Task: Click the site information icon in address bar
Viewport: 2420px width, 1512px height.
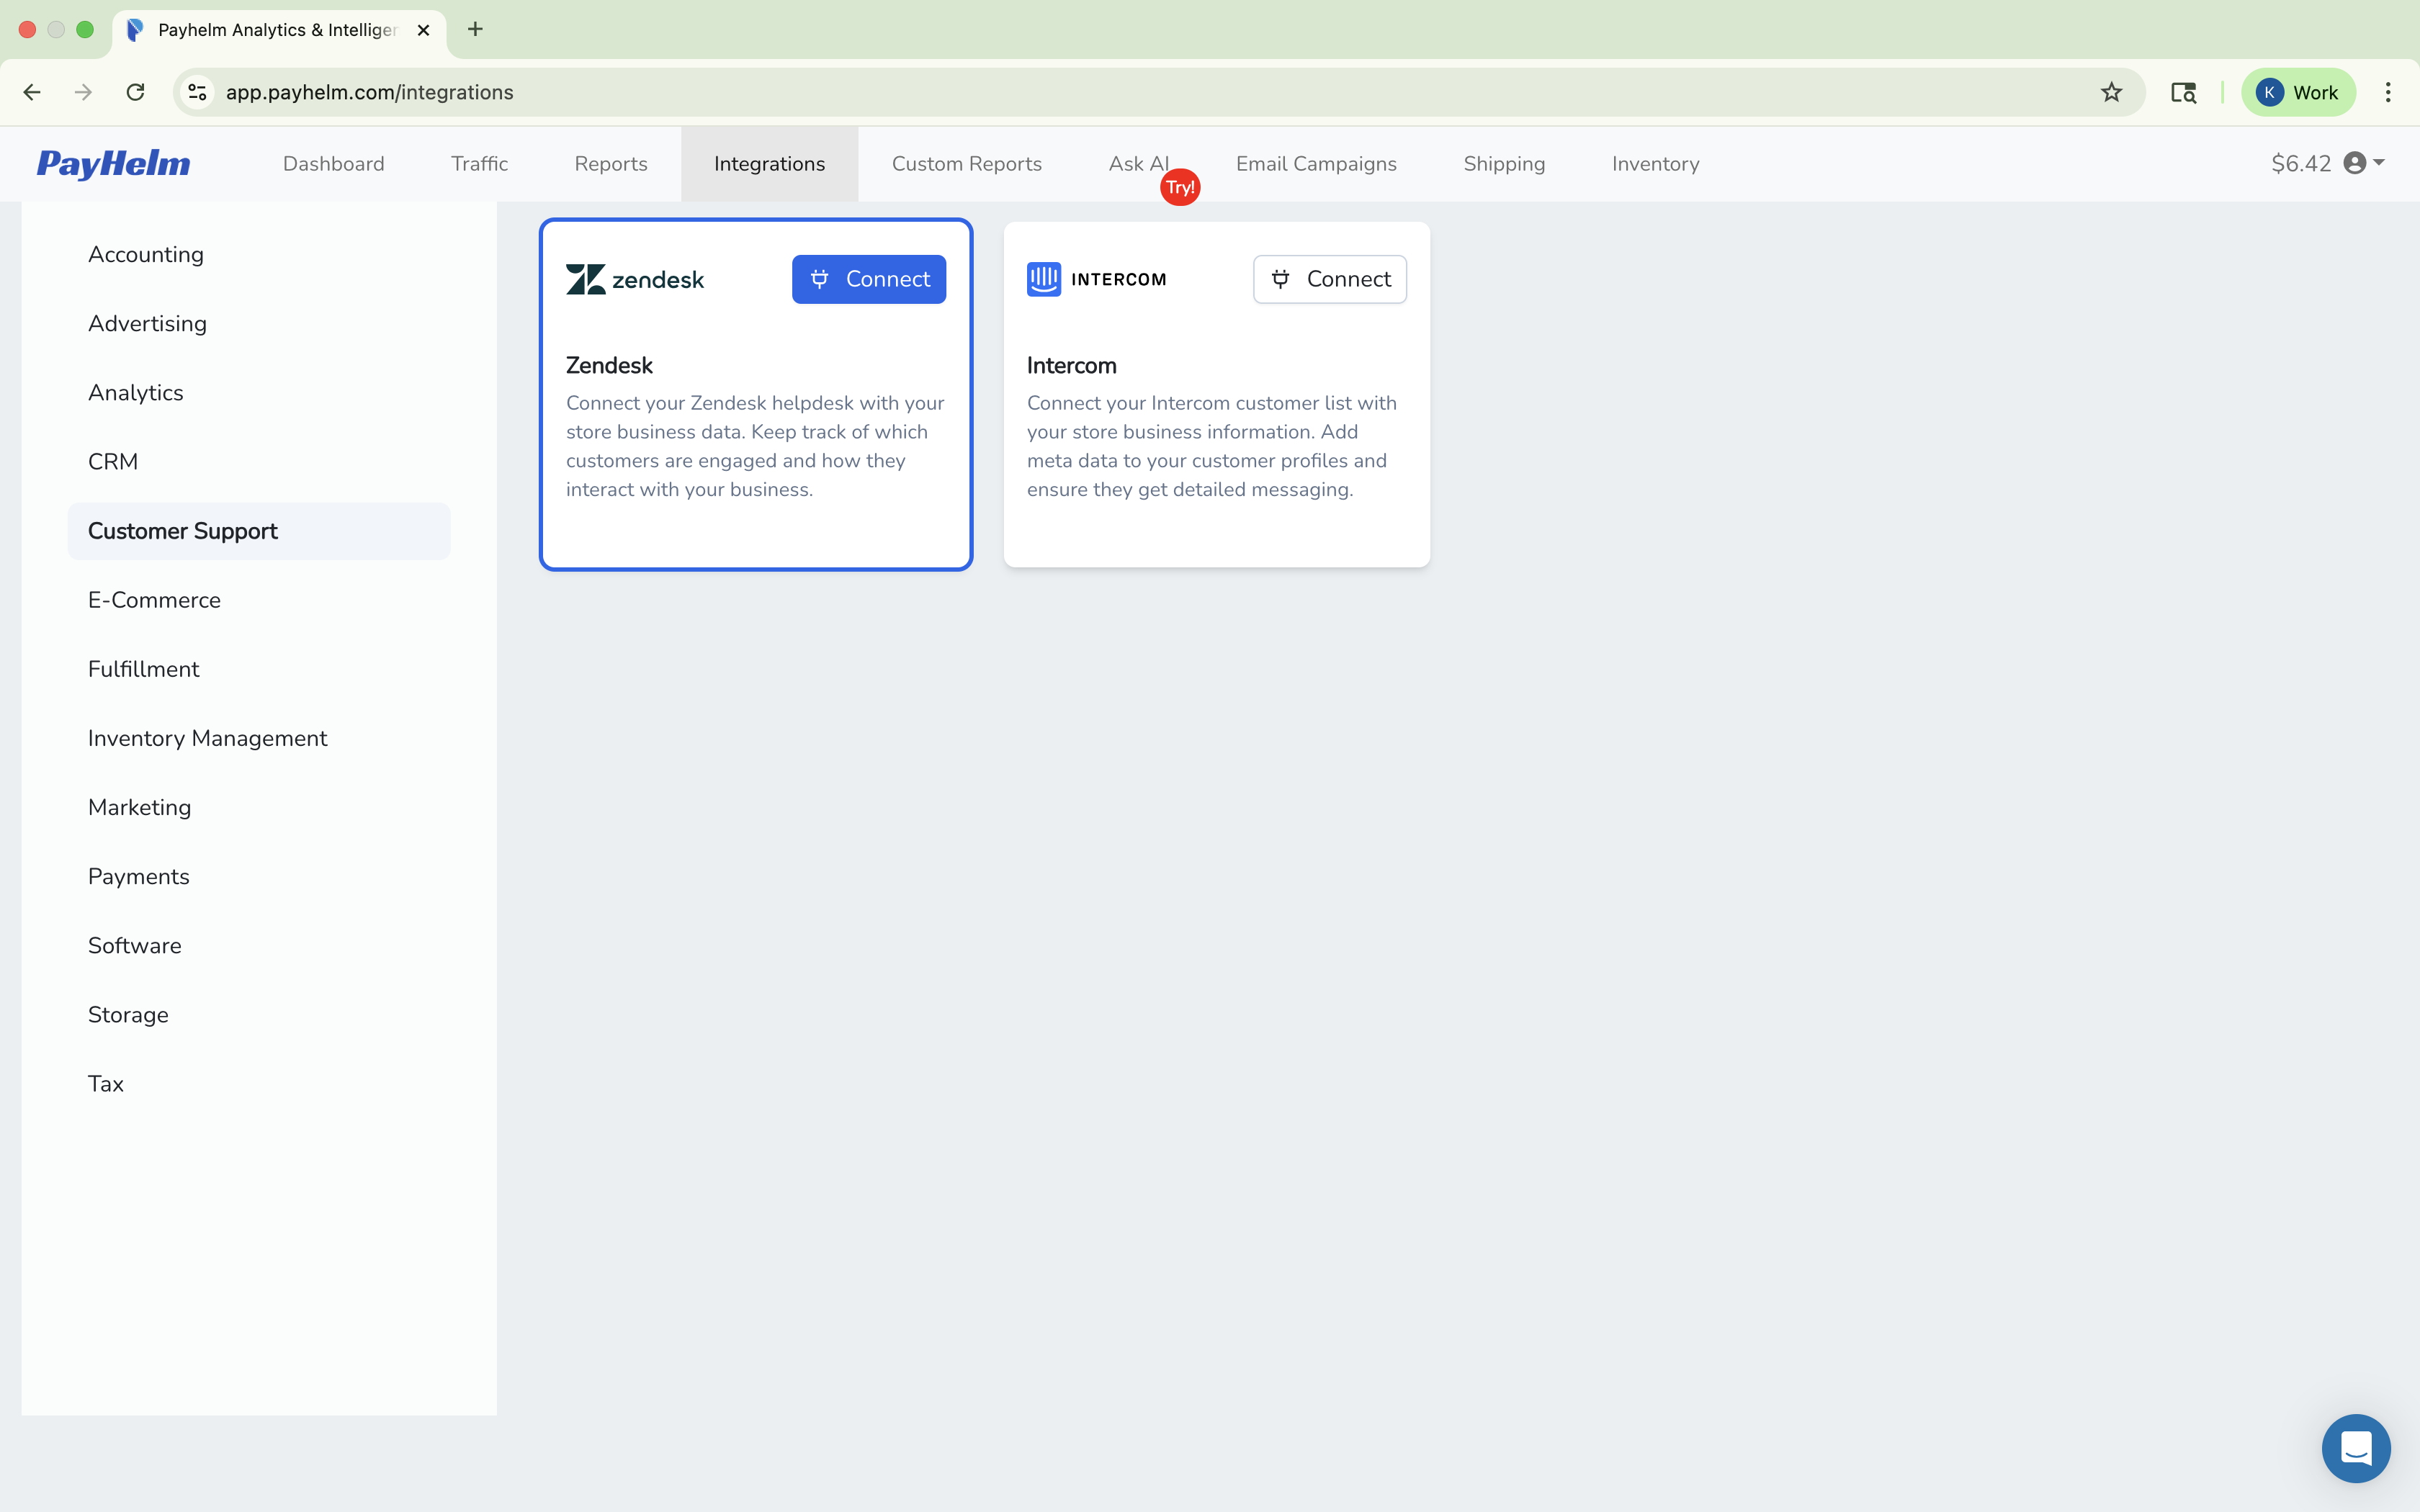Action: (x=196, y=92)
